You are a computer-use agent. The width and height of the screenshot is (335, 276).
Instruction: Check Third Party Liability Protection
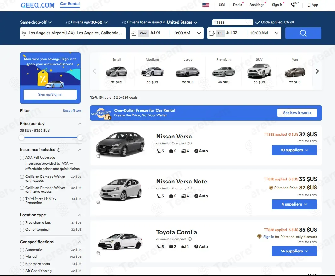22,199
